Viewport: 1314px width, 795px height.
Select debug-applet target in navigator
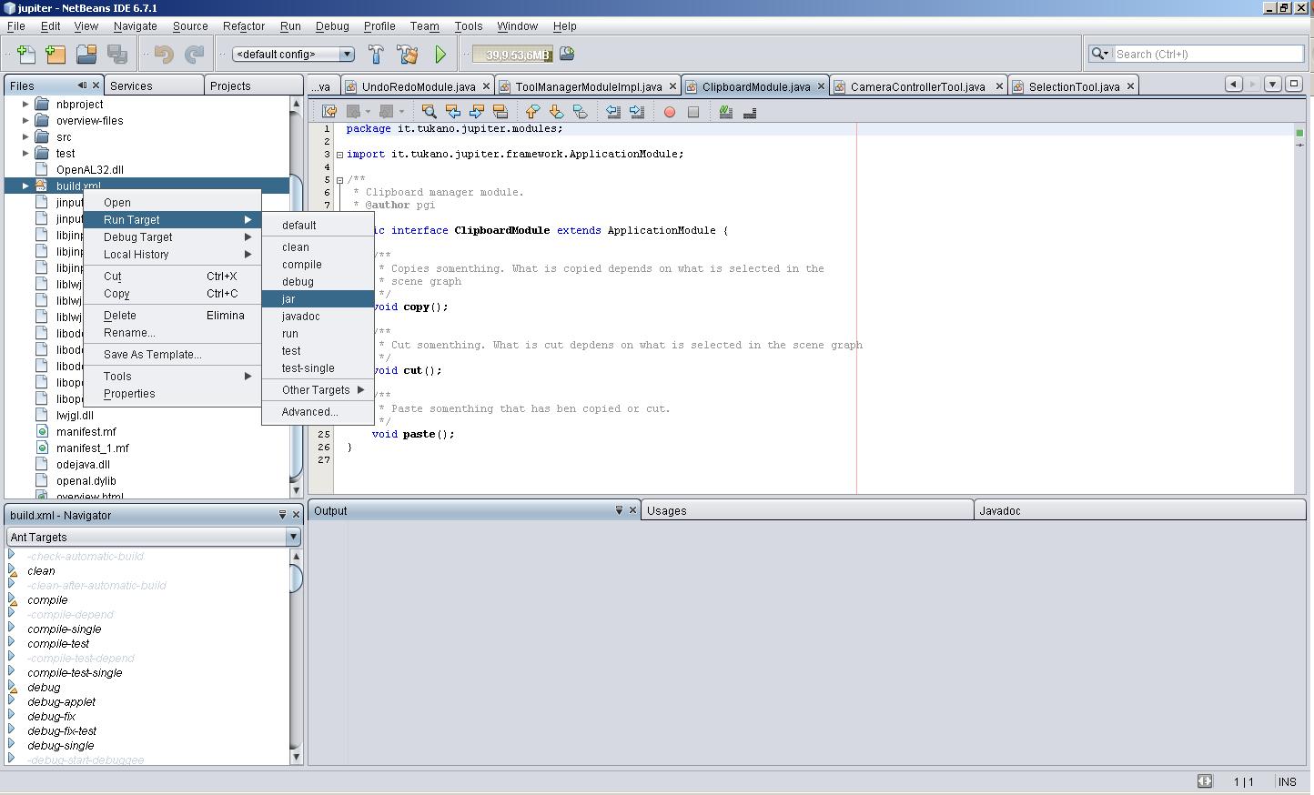coord(61,701)
